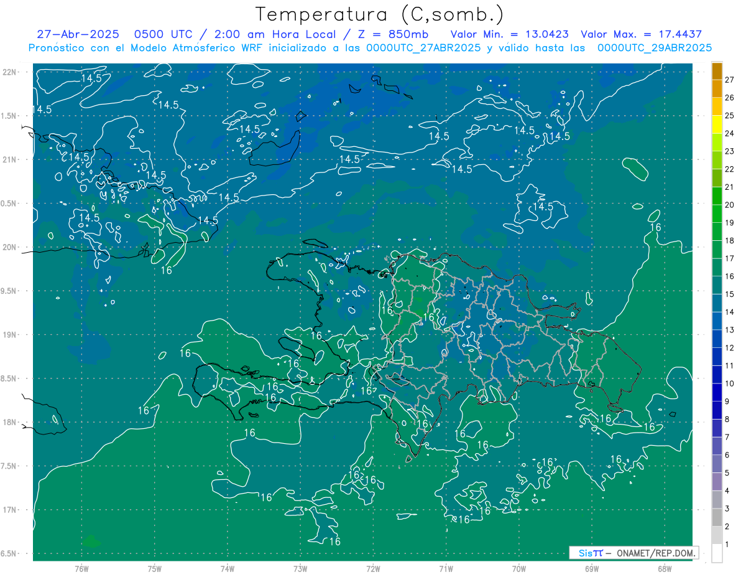
Task: Click legend value '20' on color scale
Action: coord(729,205)
